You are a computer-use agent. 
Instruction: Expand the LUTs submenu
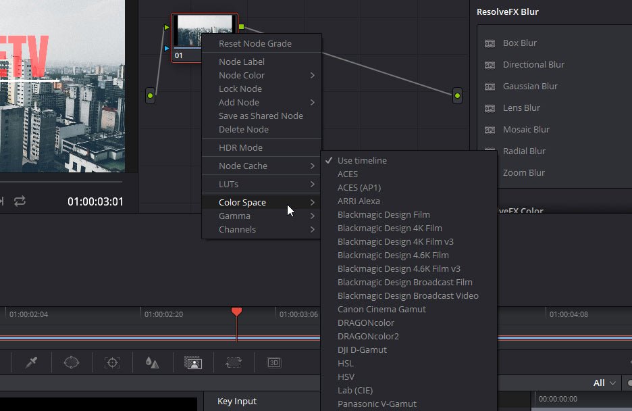click(x=261, y=184)
